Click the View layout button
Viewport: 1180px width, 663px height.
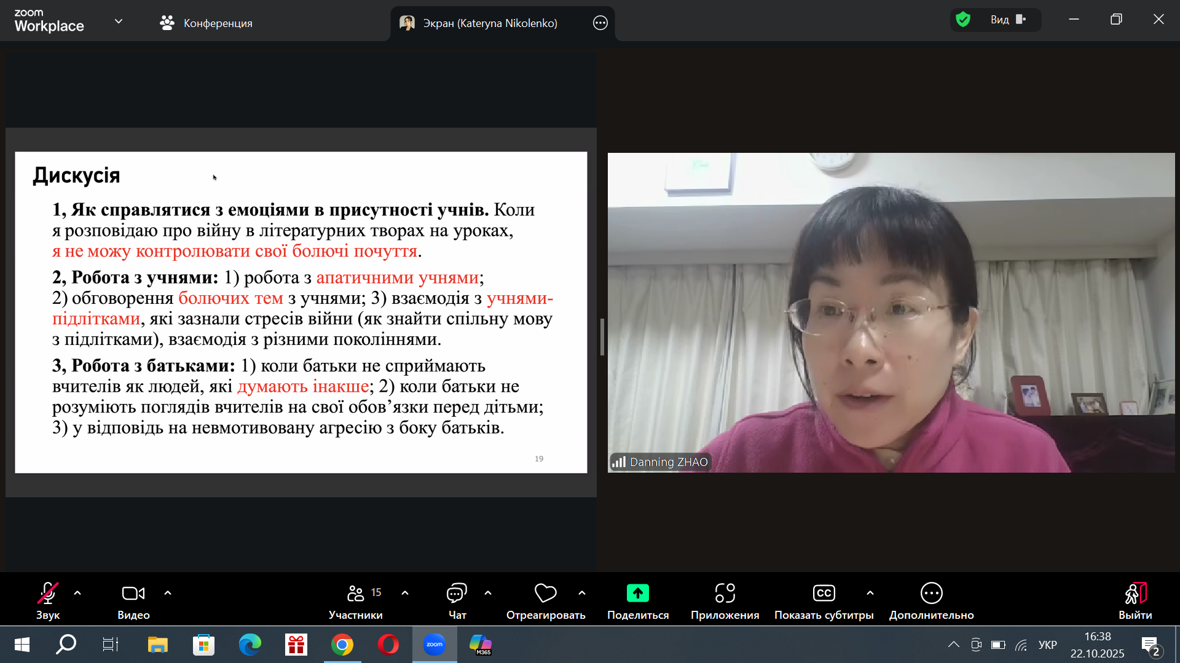[1007, 20]
